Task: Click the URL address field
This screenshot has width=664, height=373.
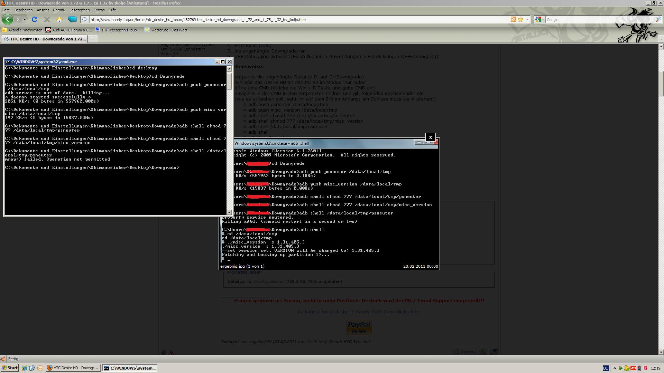Action: click(299, 20)
